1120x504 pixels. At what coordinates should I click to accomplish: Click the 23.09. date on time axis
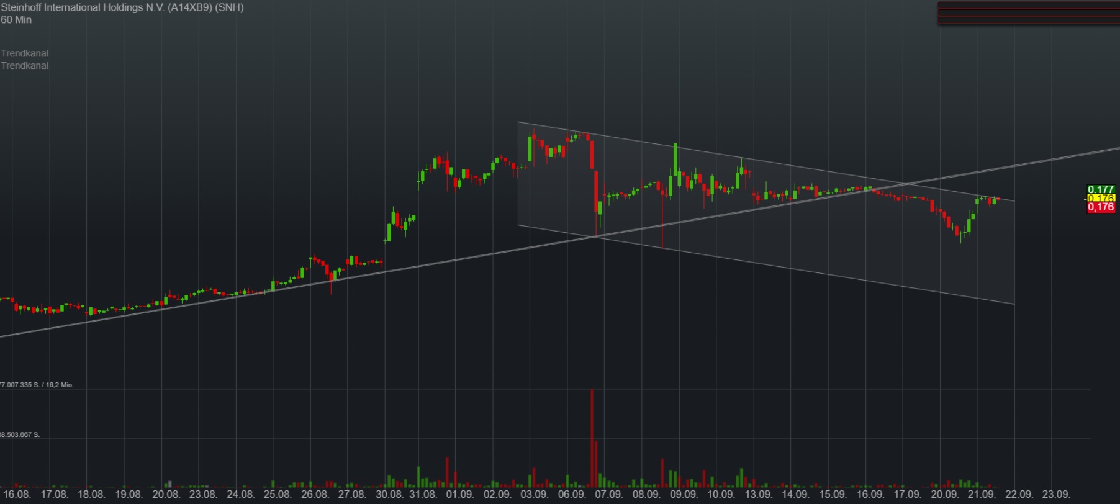(x=1055, y=495)
